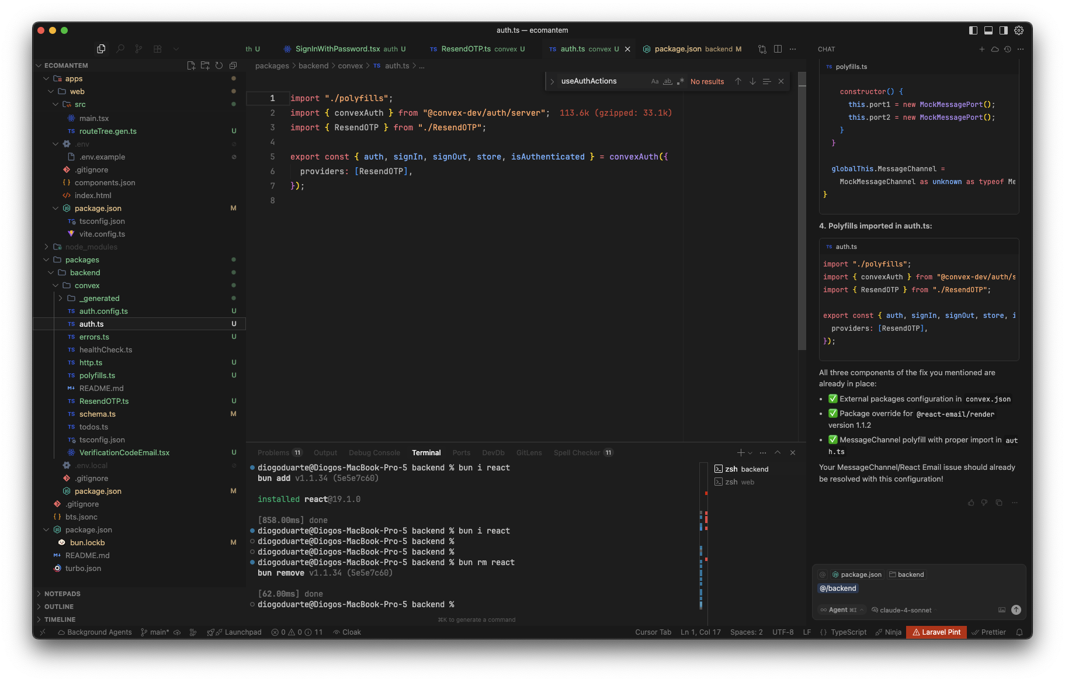This screenshot has width=1065, height=682.
Task: Send chat message with arrow button
Action: [1016, 610]
